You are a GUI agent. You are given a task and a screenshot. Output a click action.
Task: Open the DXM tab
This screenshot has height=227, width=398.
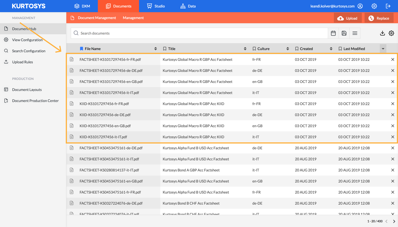tap(82, 6)
